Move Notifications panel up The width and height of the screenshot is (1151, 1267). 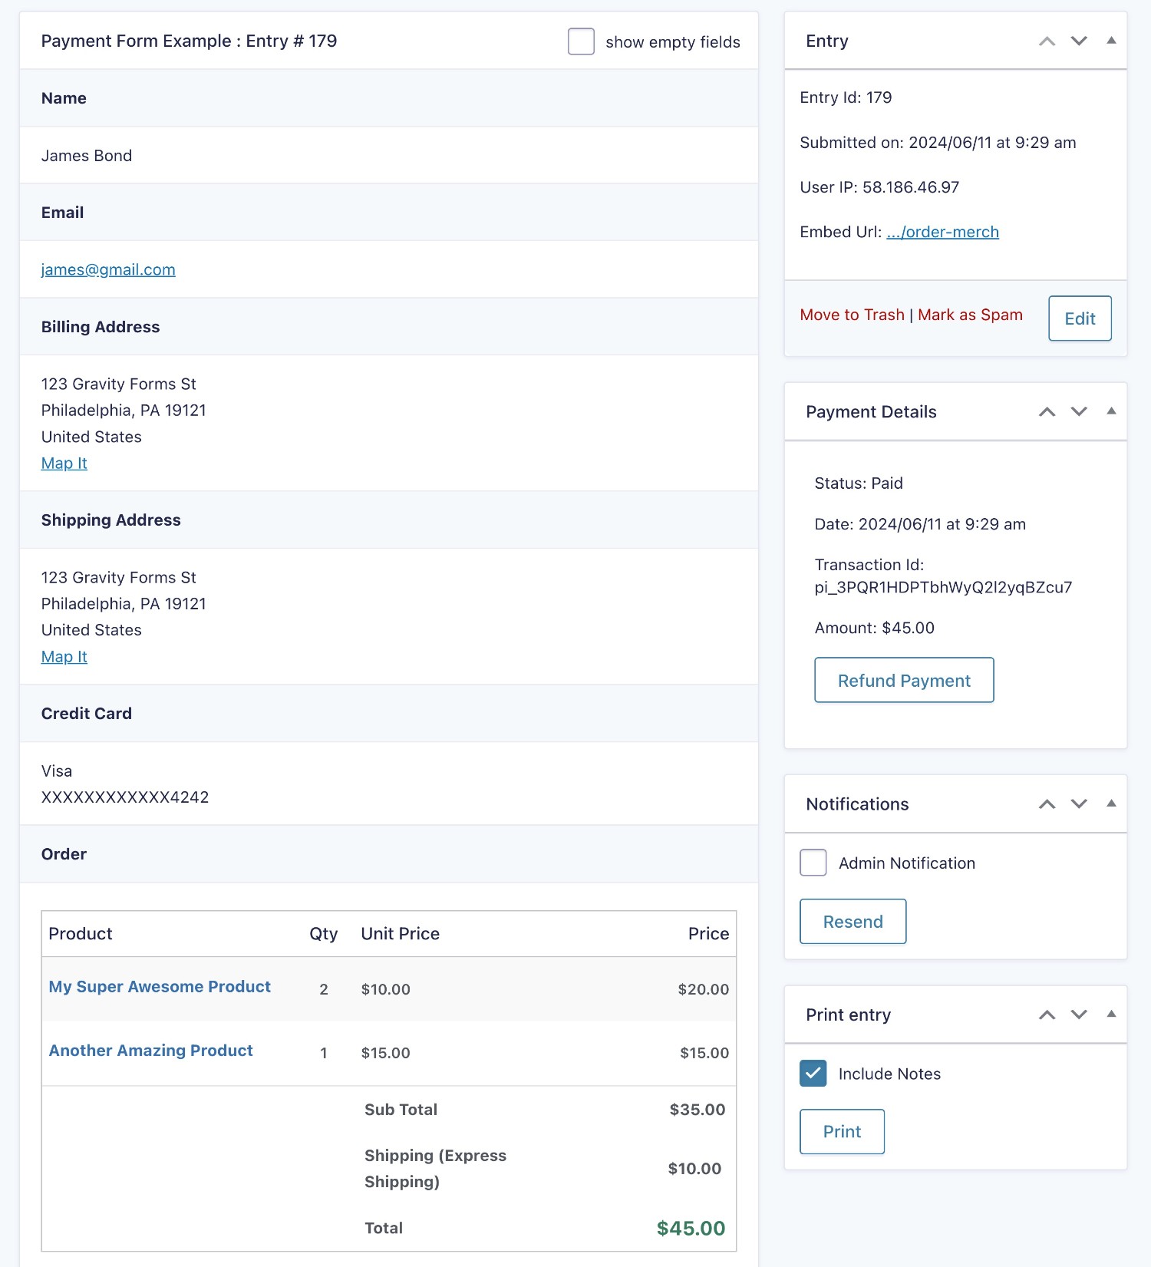click(1047, 804)
